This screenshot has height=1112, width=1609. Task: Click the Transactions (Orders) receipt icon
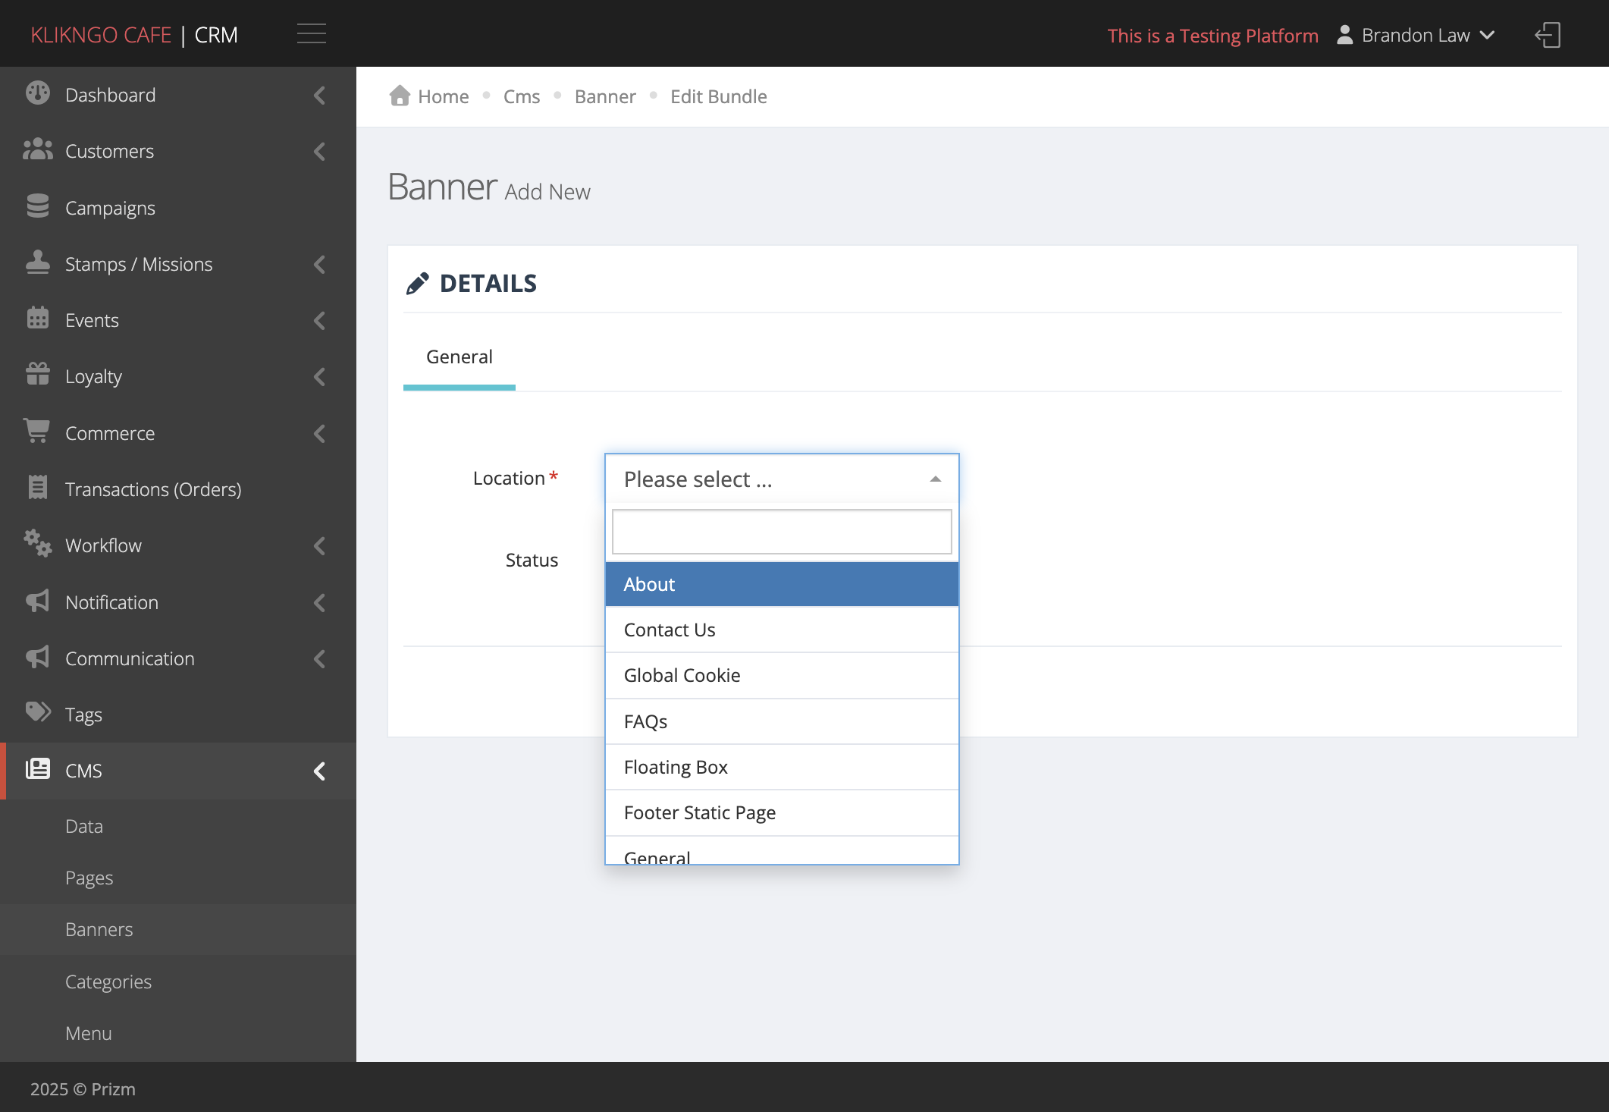click(x=37, y=488)
